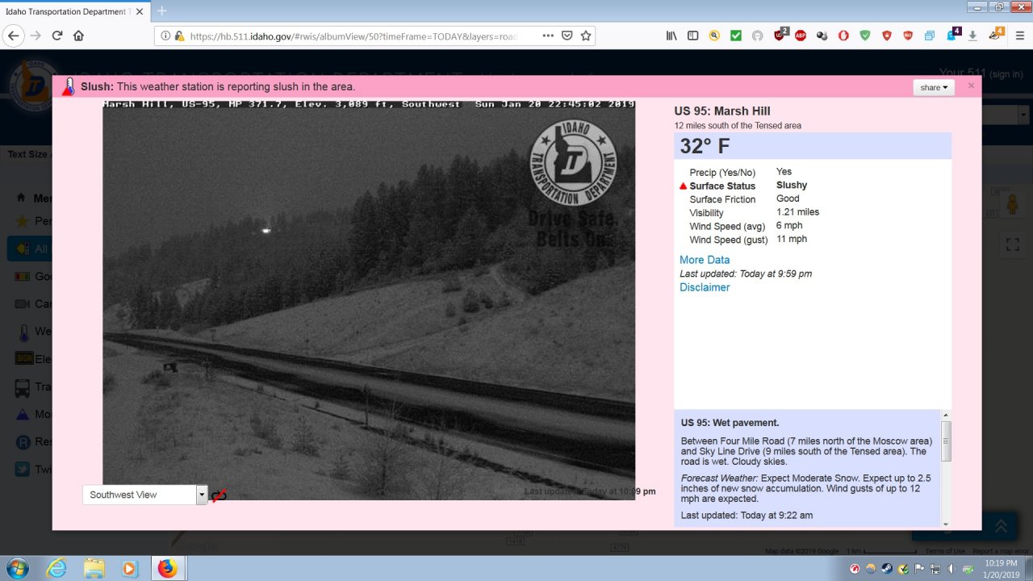Open the page actions ellipsis menu
Viewport: 1033px width, 581px height.
click(548, 36)
